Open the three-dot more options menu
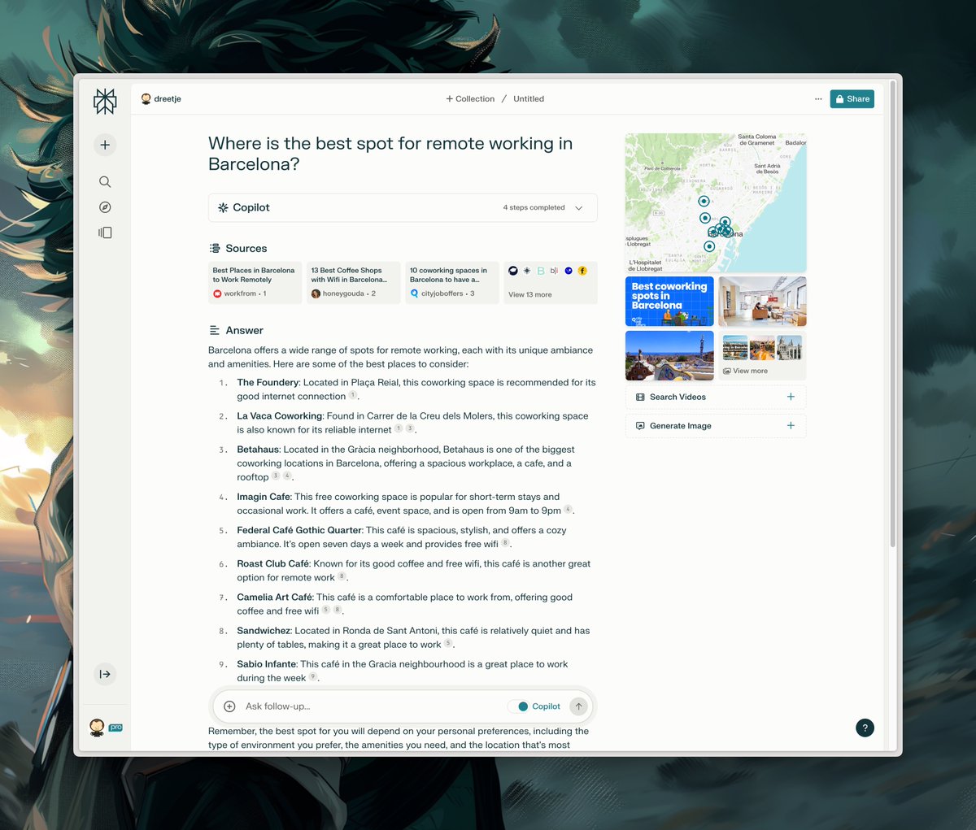This screenshot has width=976, height=830. tap(818, 99)
